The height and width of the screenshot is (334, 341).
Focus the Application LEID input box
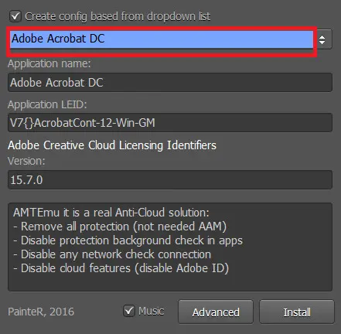pos(170,123)
